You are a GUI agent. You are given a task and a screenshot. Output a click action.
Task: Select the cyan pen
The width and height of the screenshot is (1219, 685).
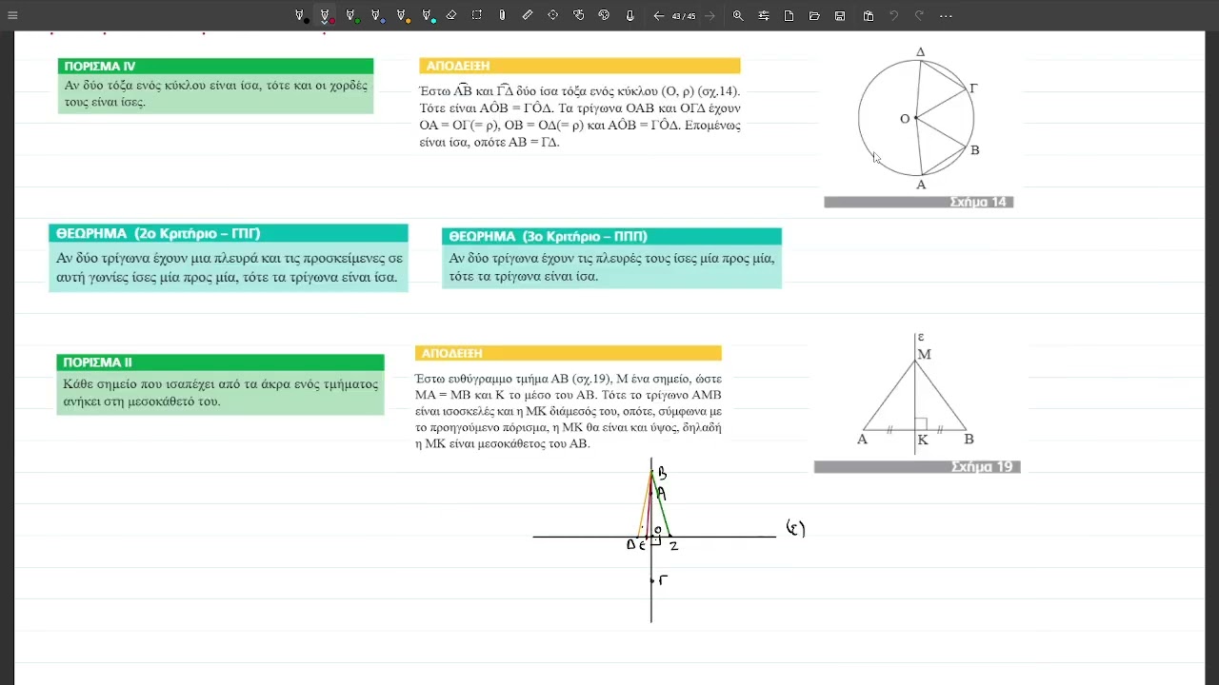click(429, 15)
